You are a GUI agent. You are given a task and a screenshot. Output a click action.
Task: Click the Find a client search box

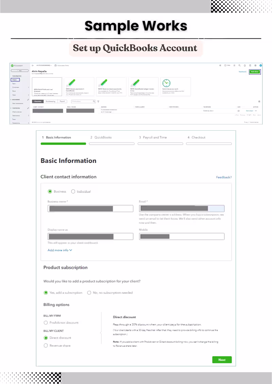83,102
